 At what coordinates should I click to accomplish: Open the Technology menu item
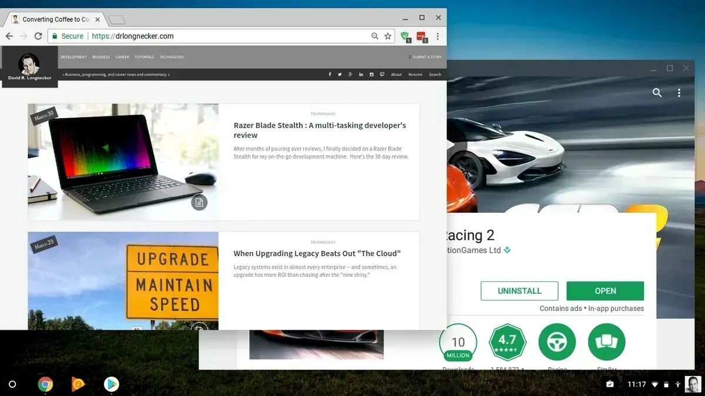point(172,57)
